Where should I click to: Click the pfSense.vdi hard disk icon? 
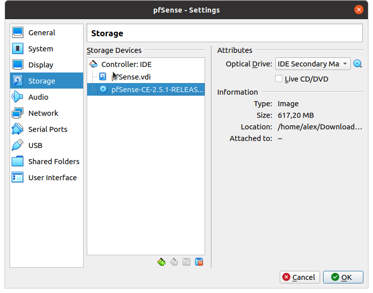tap(103, 77)
